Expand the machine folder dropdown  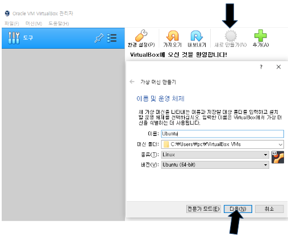(x=280, y=144)
